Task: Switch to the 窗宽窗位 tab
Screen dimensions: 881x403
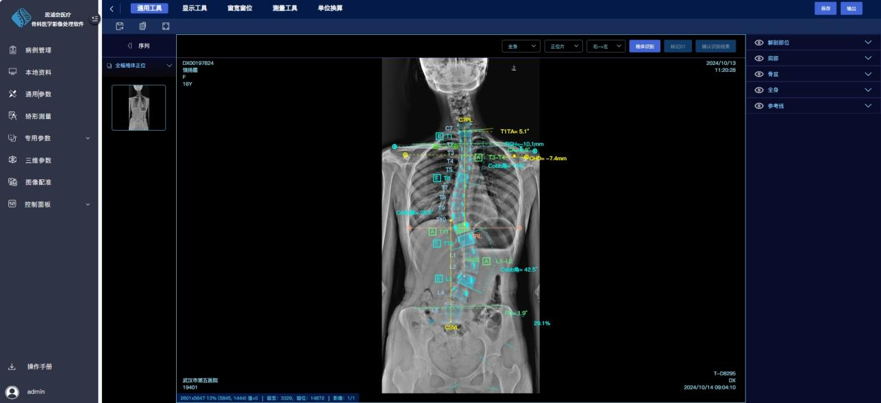Action: coord(240,8)
